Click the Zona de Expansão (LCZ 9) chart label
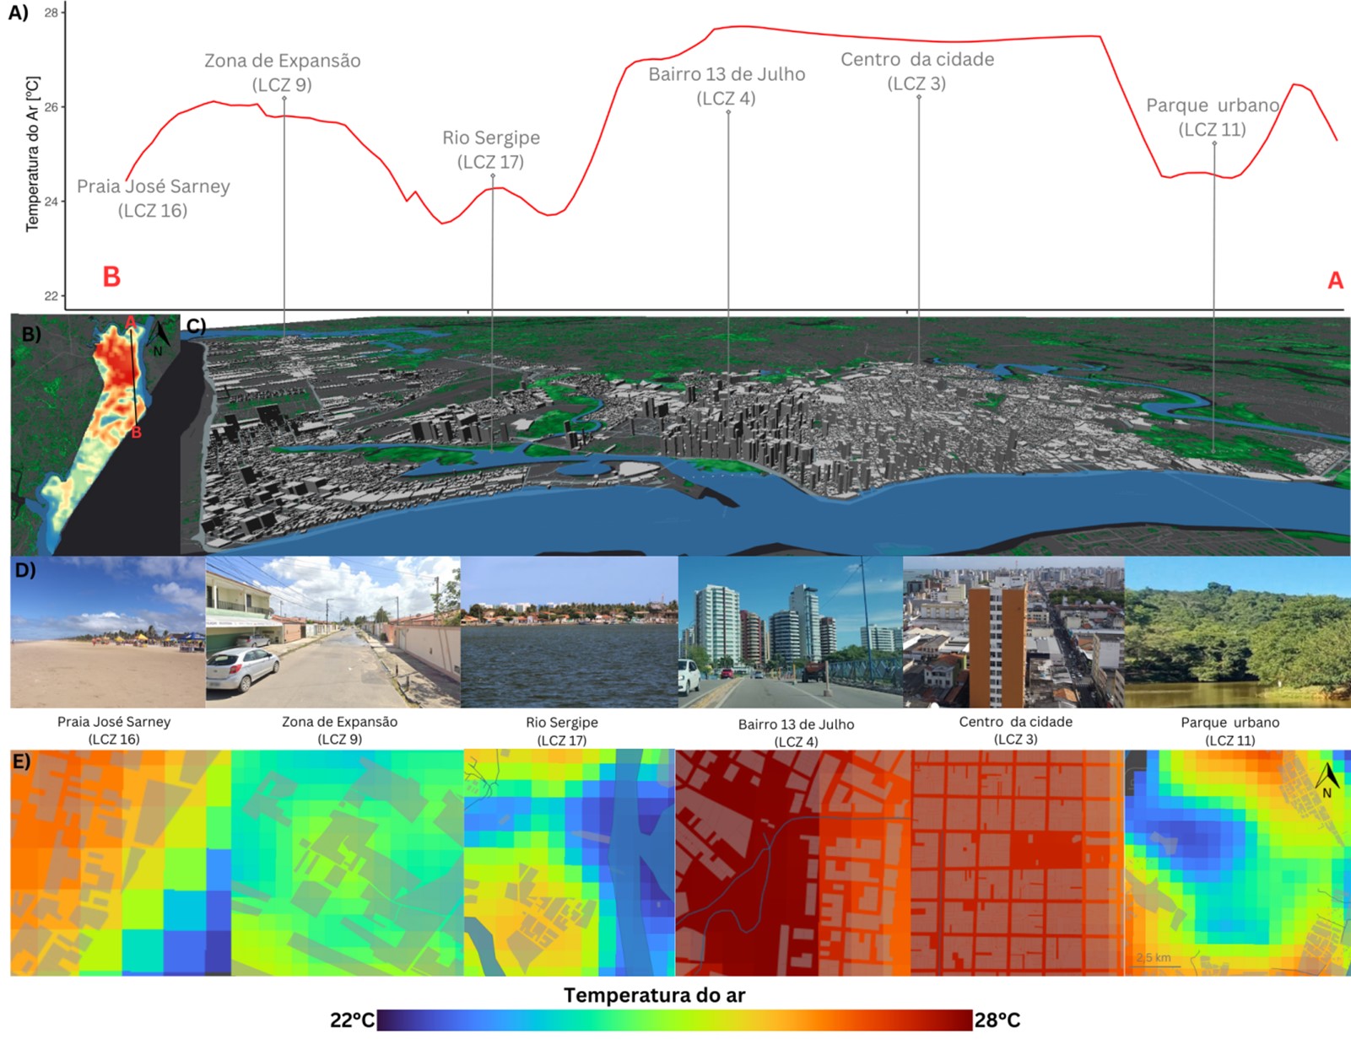The height and width of the screenshot is (1044, 1351). tap(282, 73)
